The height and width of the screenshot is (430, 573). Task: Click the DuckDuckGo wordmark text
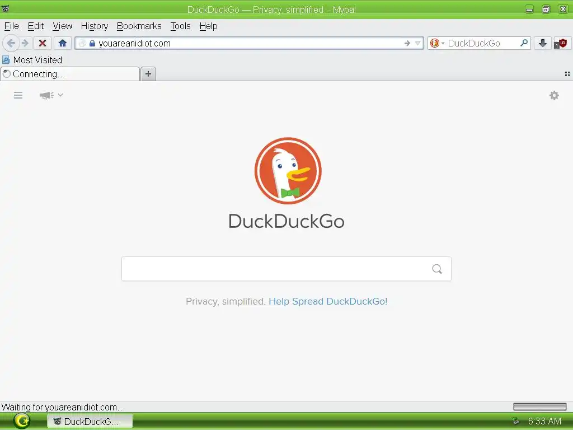(x=286, y=221)
